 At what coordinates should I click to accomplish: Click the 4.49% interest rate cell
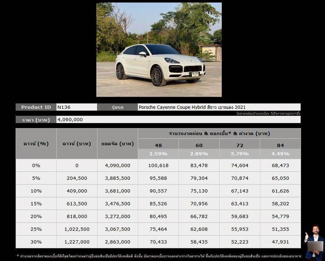[280, 154]
